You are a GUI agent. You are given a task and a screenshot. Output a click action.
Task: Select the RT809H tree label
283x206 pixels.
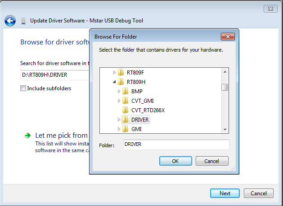tap(136, 82)
